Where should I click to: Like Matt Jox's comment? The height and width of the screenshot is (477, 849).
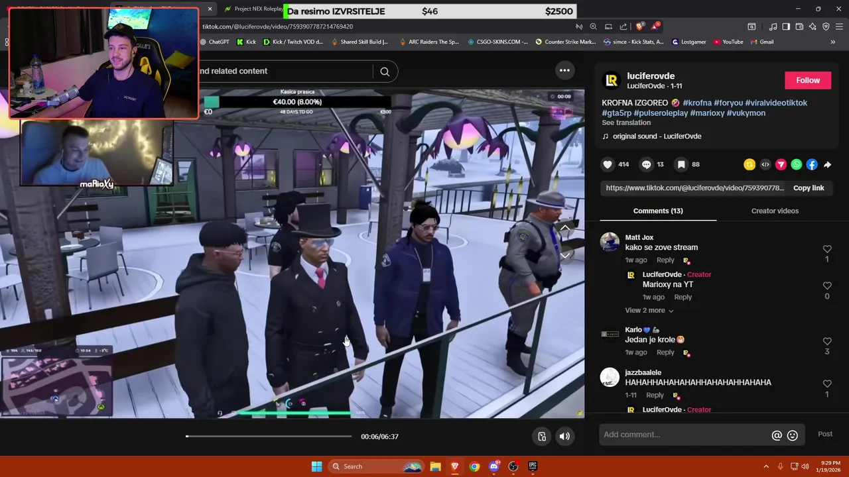click(827, 249)
